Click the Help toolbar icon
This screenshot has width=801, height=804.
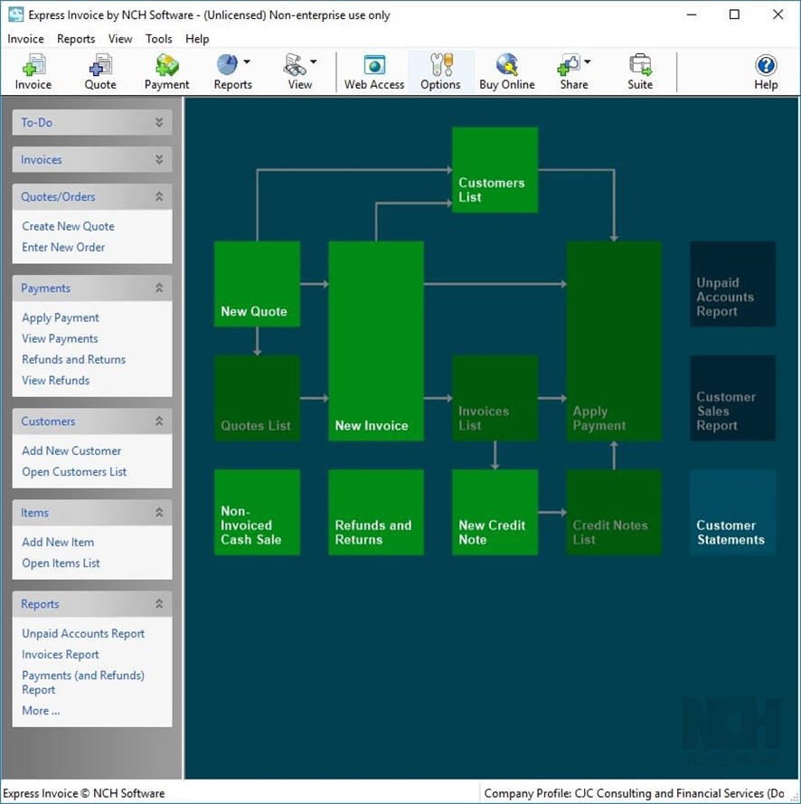(x=766, y=71)
